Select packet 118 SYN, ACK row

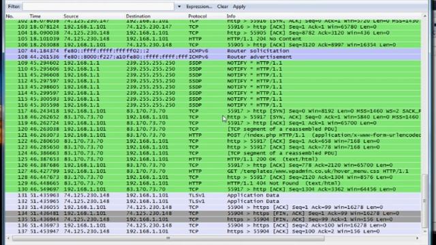click(x=213, y=117)
